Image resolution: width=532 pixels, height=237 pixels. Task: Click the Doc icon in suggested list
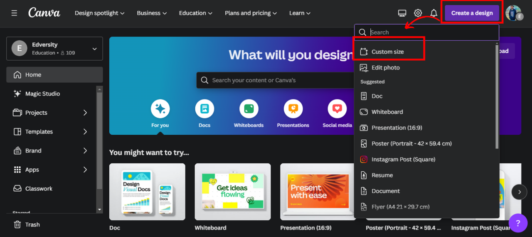pyautogui.click(x=364, y=96)
